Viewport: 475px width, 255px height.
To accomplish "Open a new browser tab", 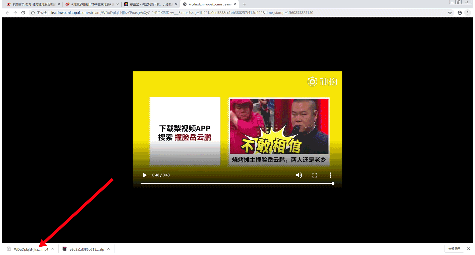I will (x=244, y=4).
